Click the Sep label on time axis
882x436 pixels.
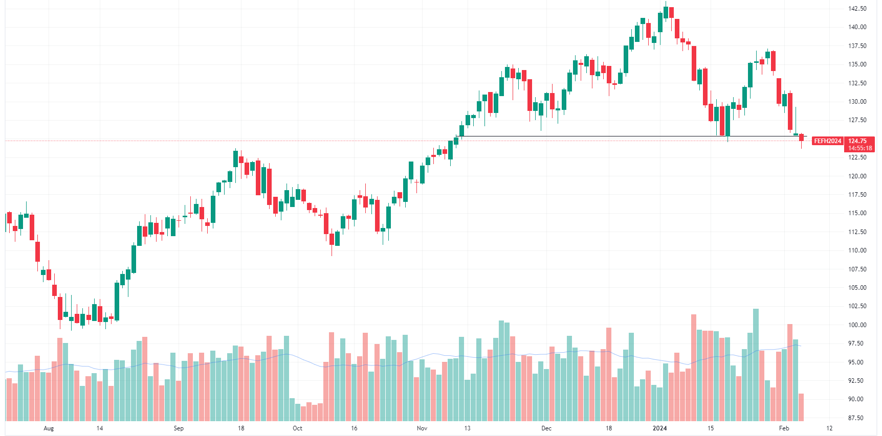click(x=179, y=428)
